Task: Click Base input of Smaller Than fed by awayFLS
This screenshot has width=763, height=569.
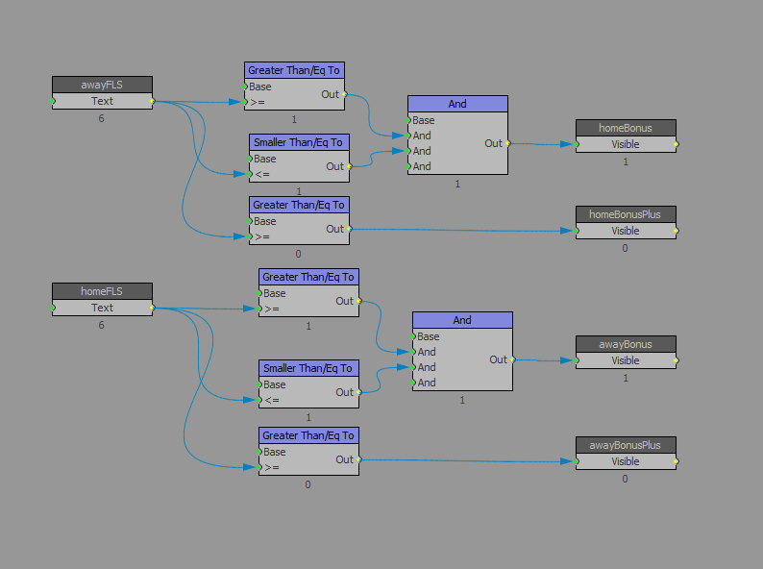Action: click(250, 159)
